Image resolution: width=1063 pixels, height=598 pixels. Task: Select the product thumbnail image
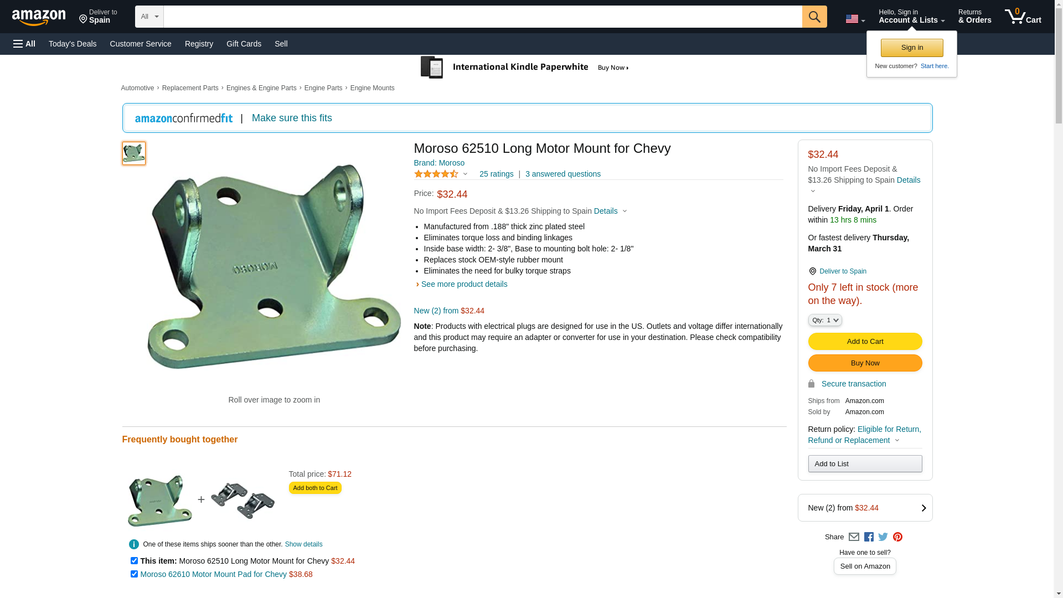[133, 153]
